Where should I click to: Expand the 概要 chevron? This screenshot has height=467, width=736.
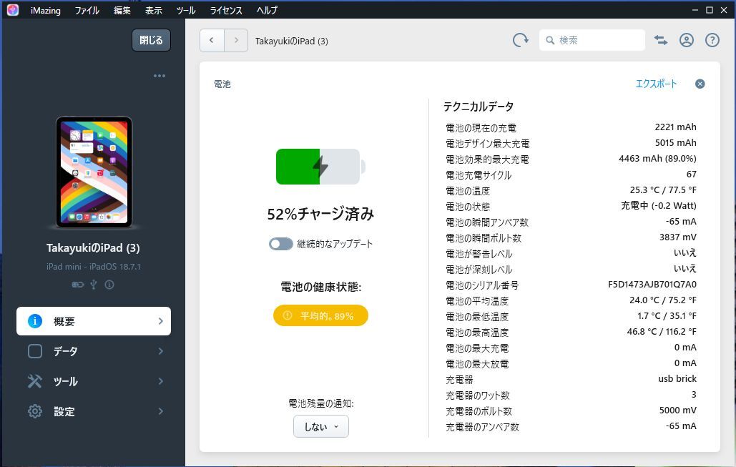click(x=160, y=321)
